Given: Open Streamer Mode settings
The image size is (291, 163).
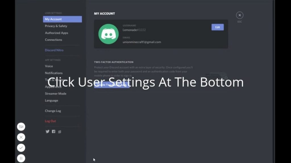Looking at the screenshot, I should click(x=55, y=93).
